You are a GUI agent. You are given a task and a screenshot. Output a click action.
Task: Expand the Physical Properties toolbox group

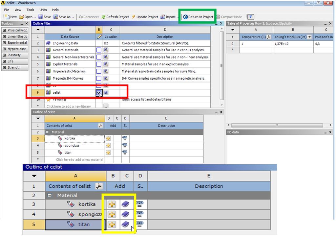click(x=4, y=30)
